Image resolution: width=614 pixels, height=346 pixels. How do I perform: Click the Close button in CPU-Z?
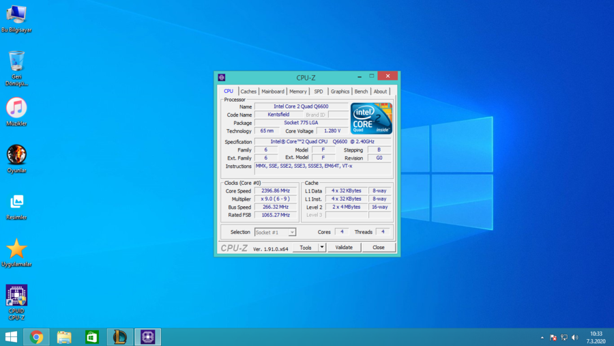[378, 247]
